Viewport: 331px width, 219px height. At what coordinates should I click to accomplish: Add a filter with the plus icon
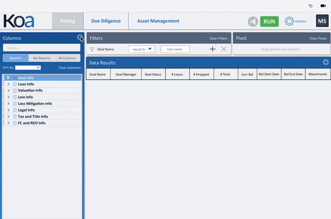[212, 49]
